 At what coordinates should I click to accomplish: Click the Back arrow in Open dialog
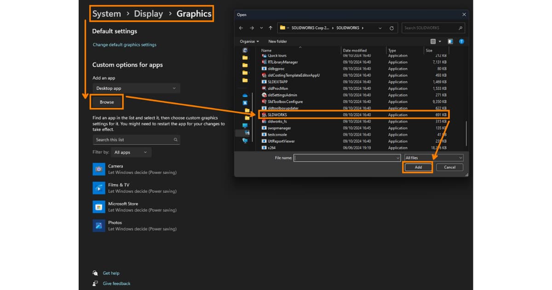tap(241, 28)
